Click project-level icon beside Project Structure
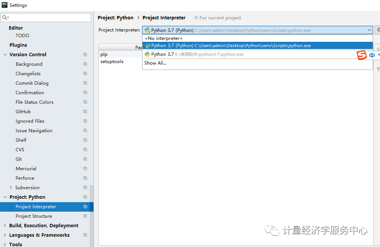This screenshot has width=380, height=247. coord(85,216)
